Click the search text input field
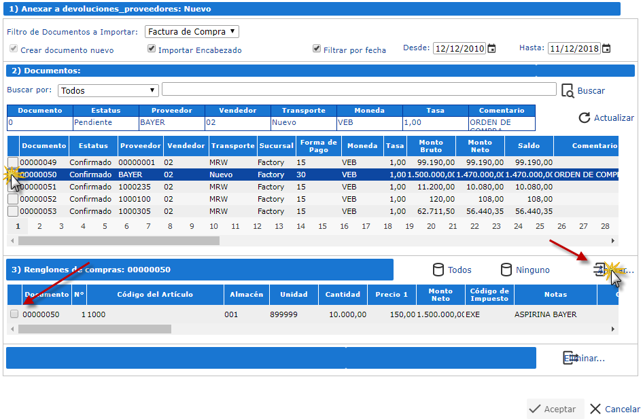This screenshot has width=643, height=419. [x=358, y=90]
